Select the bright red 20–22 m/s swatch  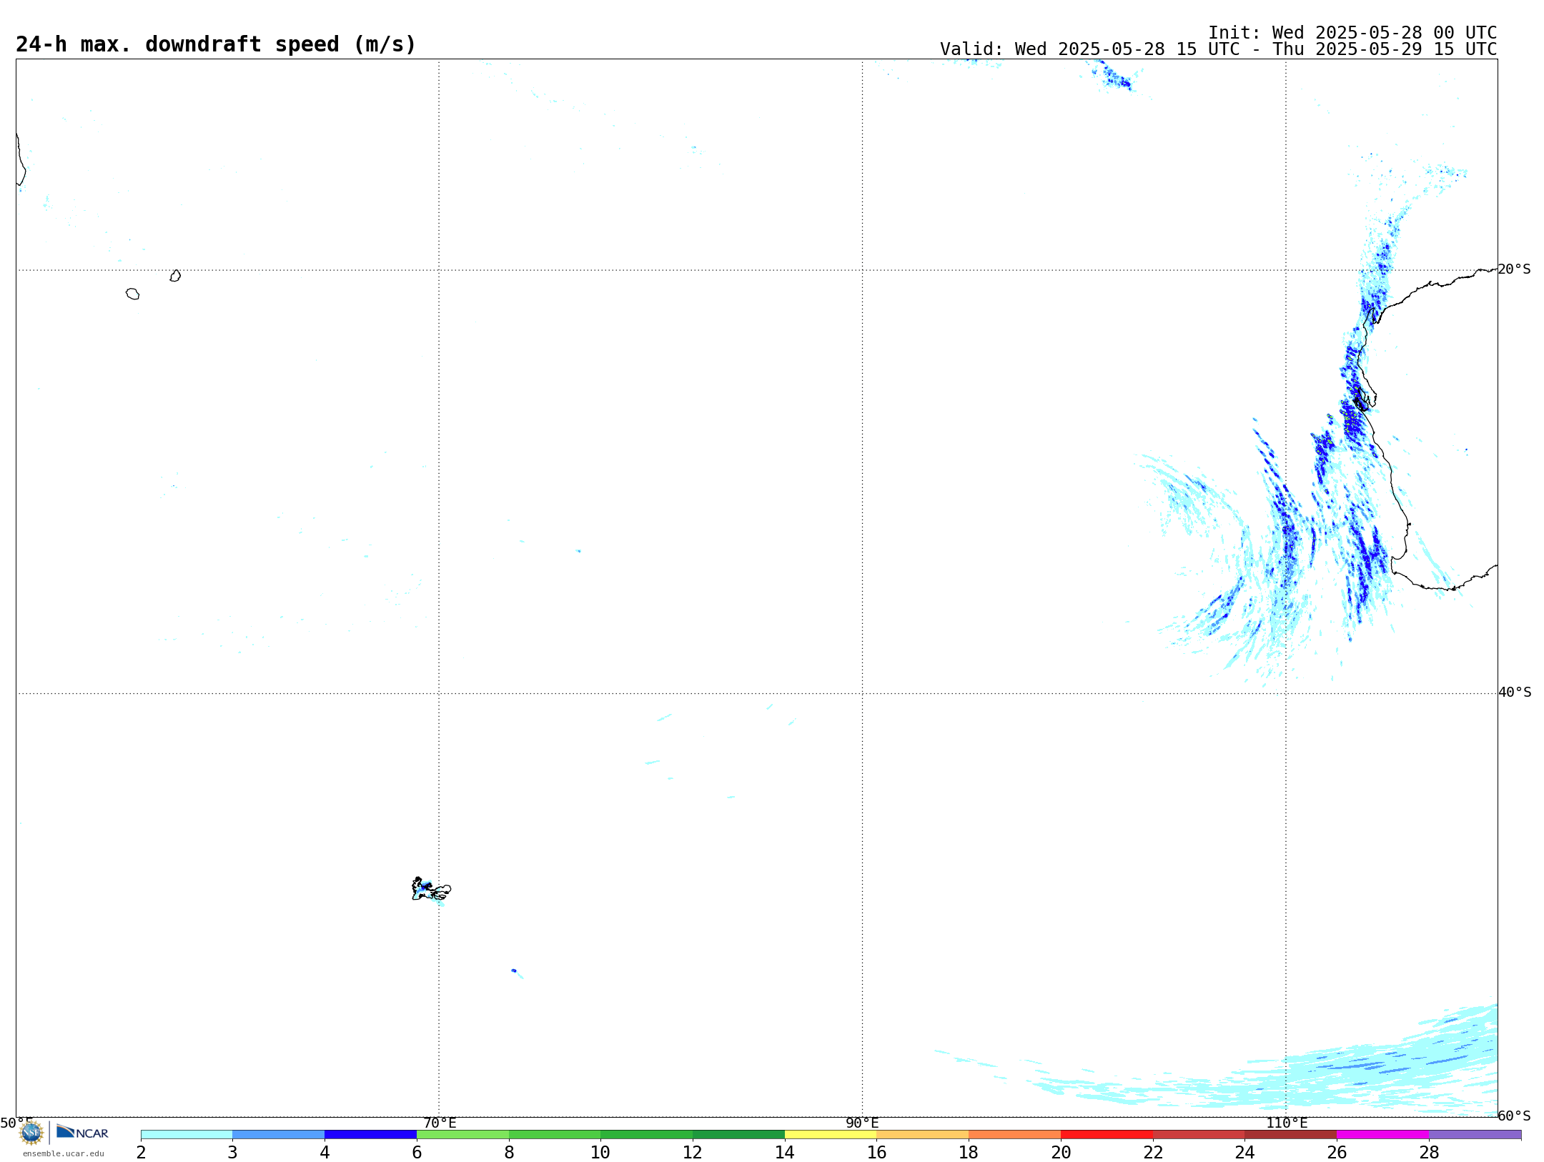point(1107,1134)
